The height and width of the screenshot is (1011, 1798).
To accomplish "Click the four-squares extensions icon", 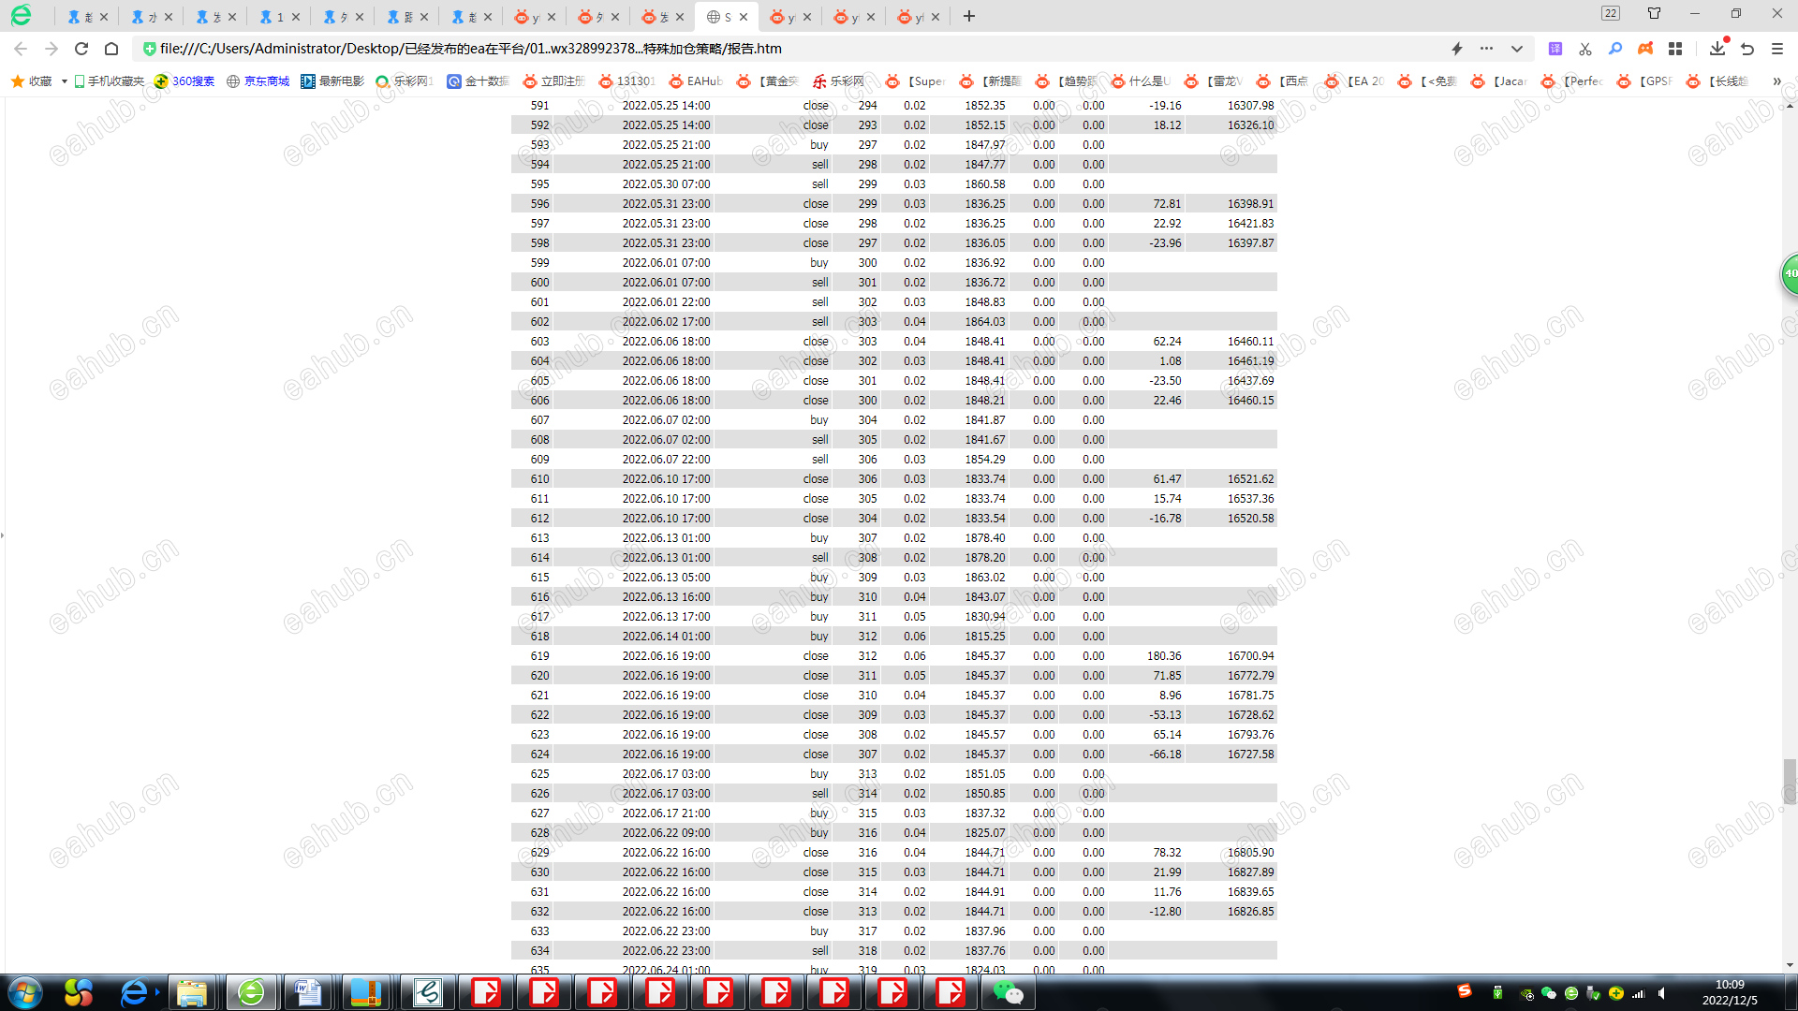I will pos(1675,49).
